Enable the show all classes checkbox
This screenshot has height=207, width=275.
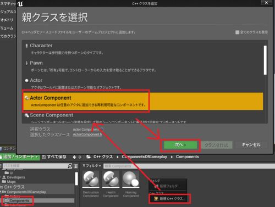[237, 32]
